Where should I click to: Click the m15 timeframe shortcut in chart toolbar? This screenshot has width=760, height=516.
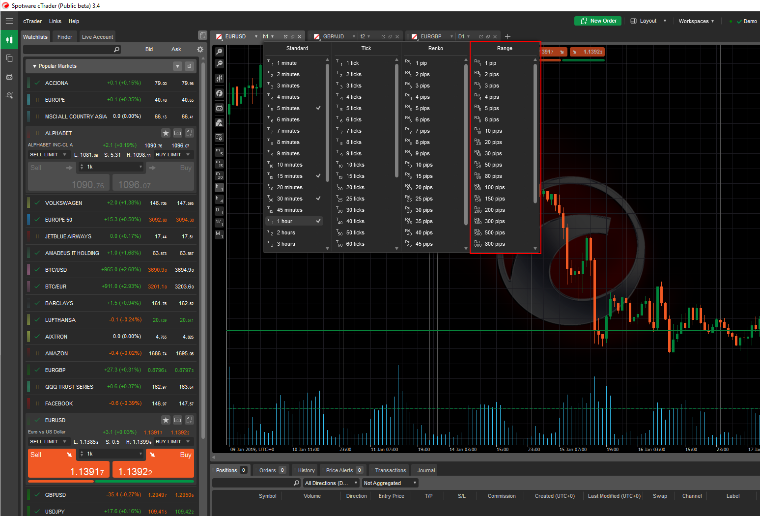click(x=219, y=164)
